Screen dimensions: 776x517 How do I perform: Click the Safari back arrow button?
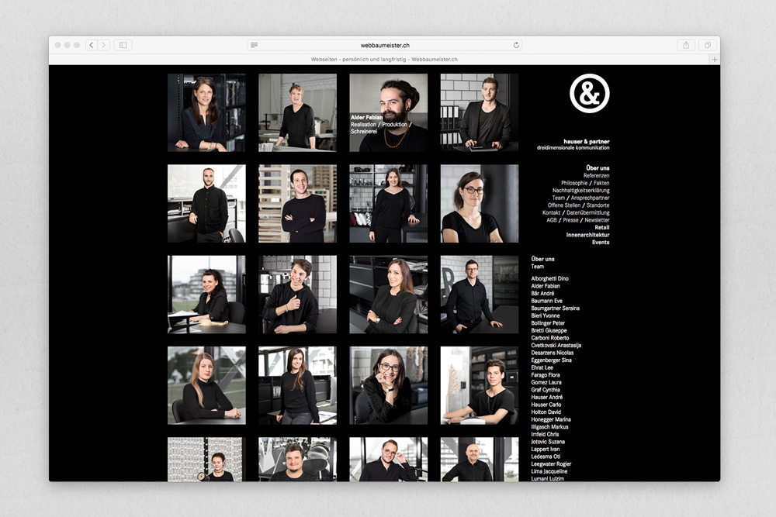point(92,45)
